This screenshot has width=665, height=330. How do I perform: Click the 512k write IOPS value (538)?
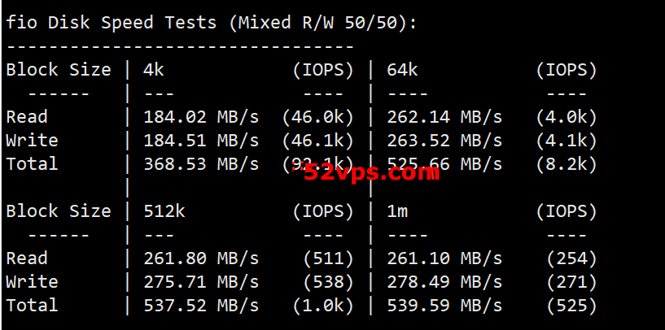(x=329, y=282)
